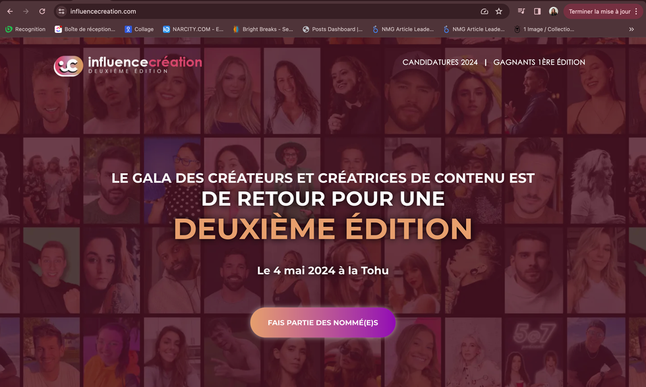Image resolution: width=646 pixels, height=387 pixels.
Task: Expand the hidden bookmarks overflow chevron
Action: click(x=631, y=29)
